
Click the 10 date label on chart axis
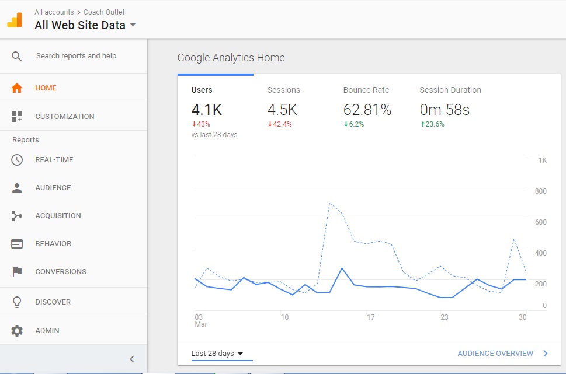click(285, 317)
